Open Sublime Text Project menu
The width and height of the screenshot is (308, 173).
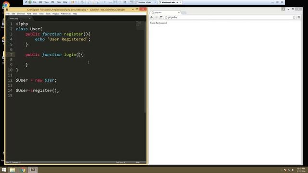tap(56, 14)
